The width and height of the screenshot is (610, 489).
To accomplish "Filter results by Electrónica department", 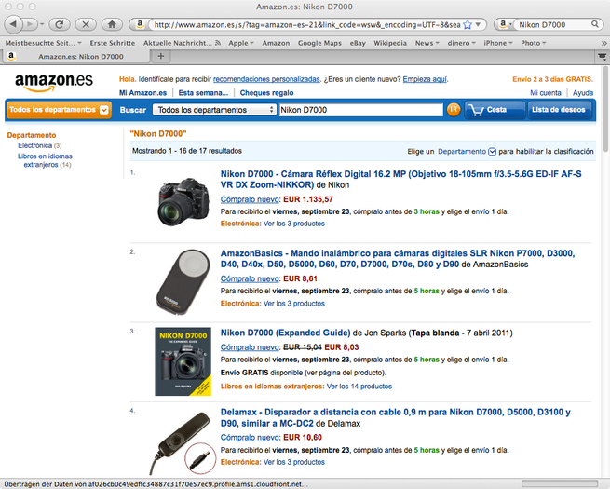I will click(x=35, y=145).
